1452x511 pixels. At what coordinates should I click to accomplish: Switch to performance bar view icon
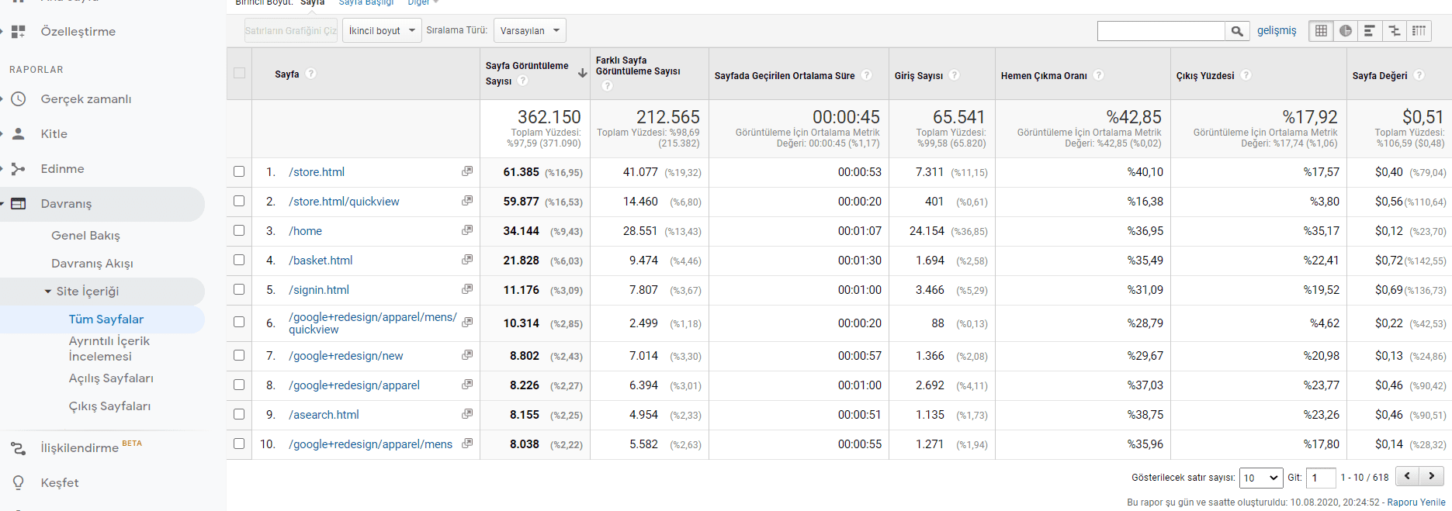coord(1370,31)
